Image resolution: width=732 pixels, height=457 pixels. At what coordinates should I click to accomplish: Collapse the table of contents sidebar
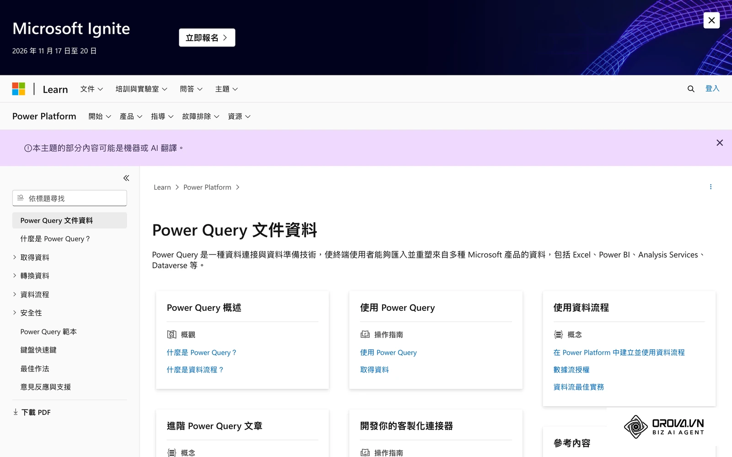pos(126,178)
